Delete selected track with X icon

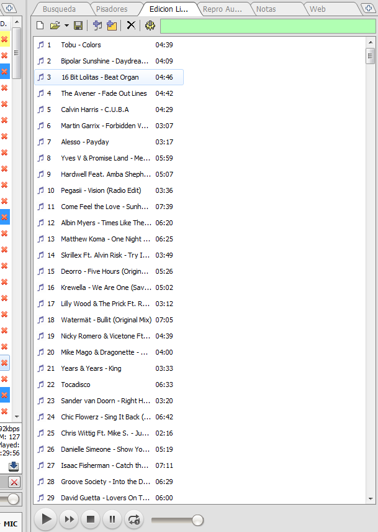click(x=131, y=26)
